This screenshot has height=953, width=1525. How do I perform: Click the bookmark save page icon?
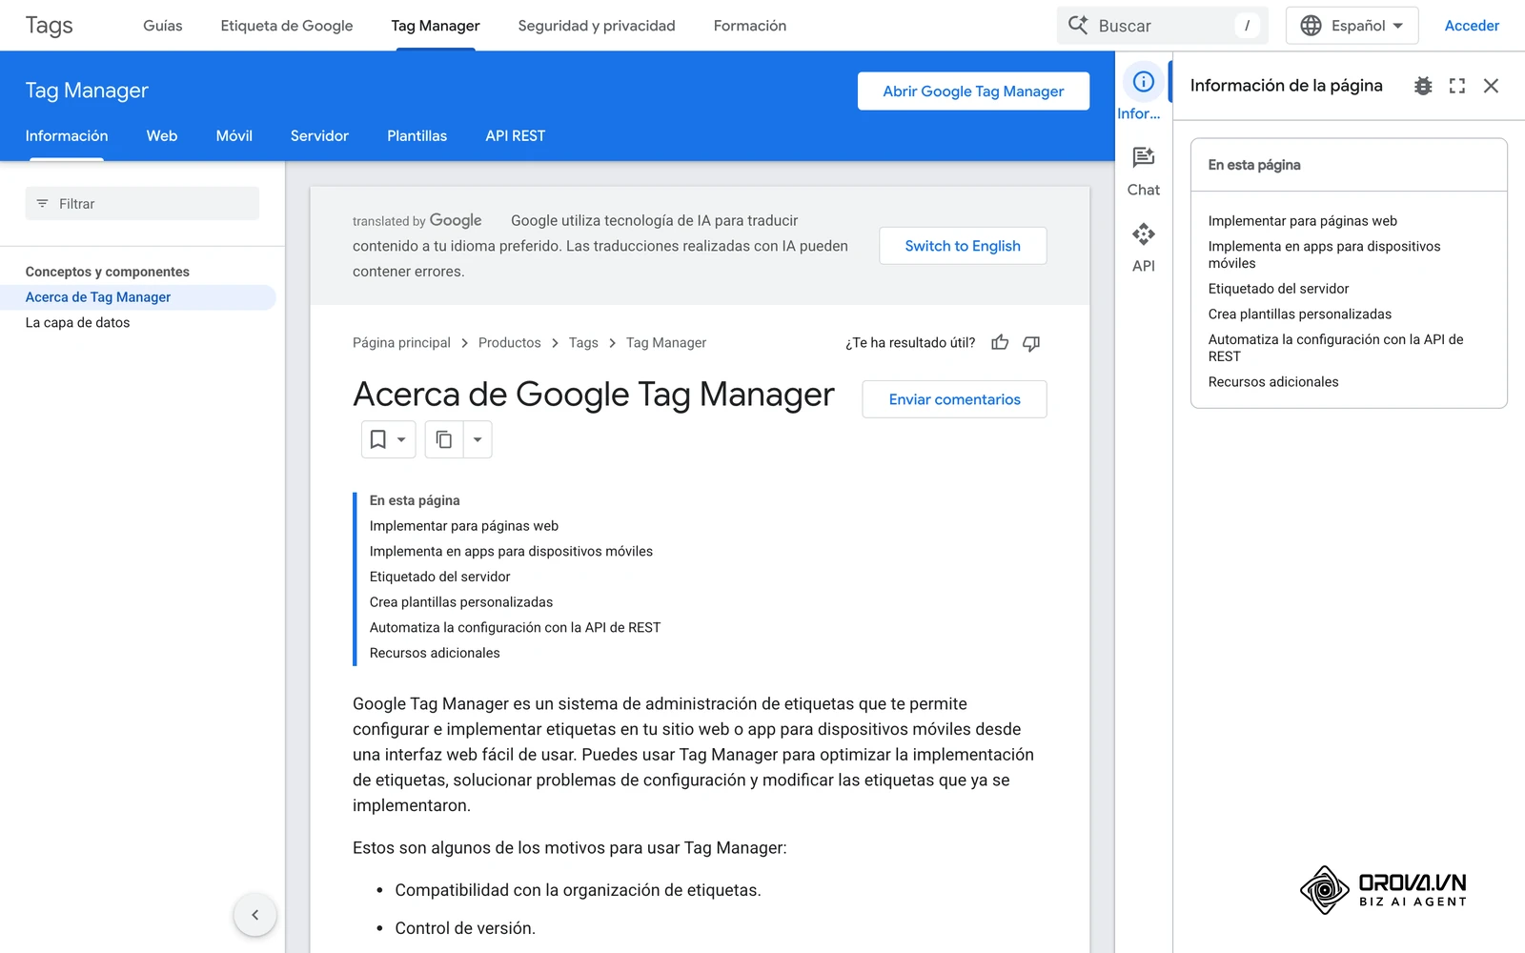point(378,439)
